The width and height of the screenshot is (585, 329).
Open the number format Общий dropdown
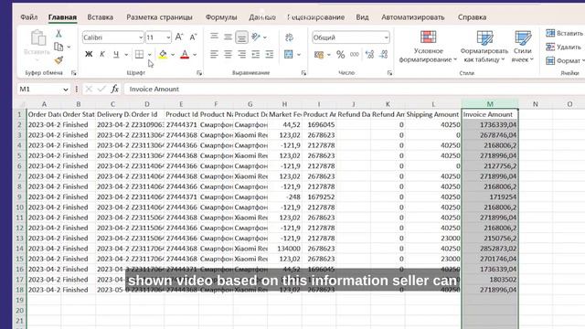coord(386,37)
